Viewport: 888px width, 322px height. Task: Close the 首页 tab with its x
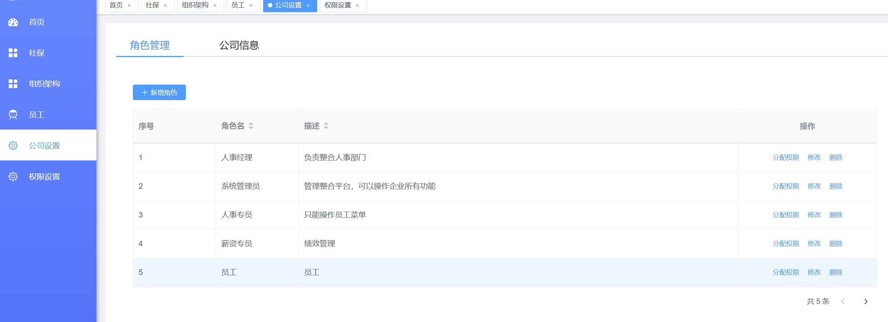click(129, 6)
